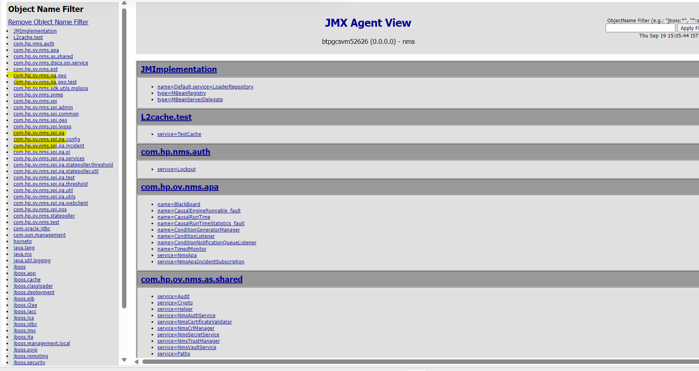Image resolution: width=699 pixels, height=371 pixels.
Task: Open the name=Default,service=LoaderRepository MBean
Action: [205, 87]
